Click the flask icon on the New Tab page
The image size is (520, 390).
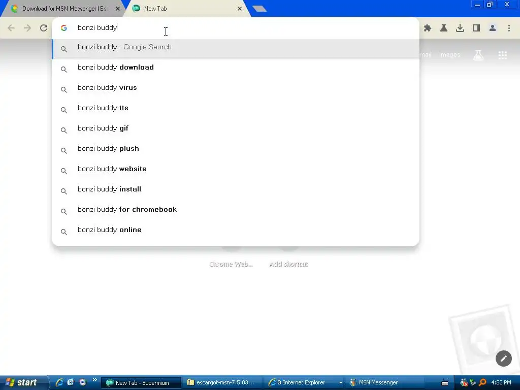tap(478, 55)
